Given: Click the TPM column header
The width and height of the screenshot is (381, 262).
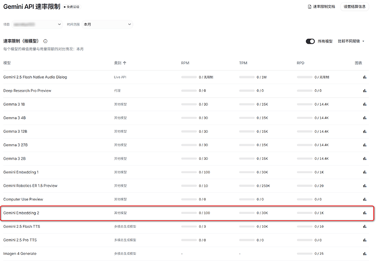Looking at the screenshot, I should tap(243, 63).
